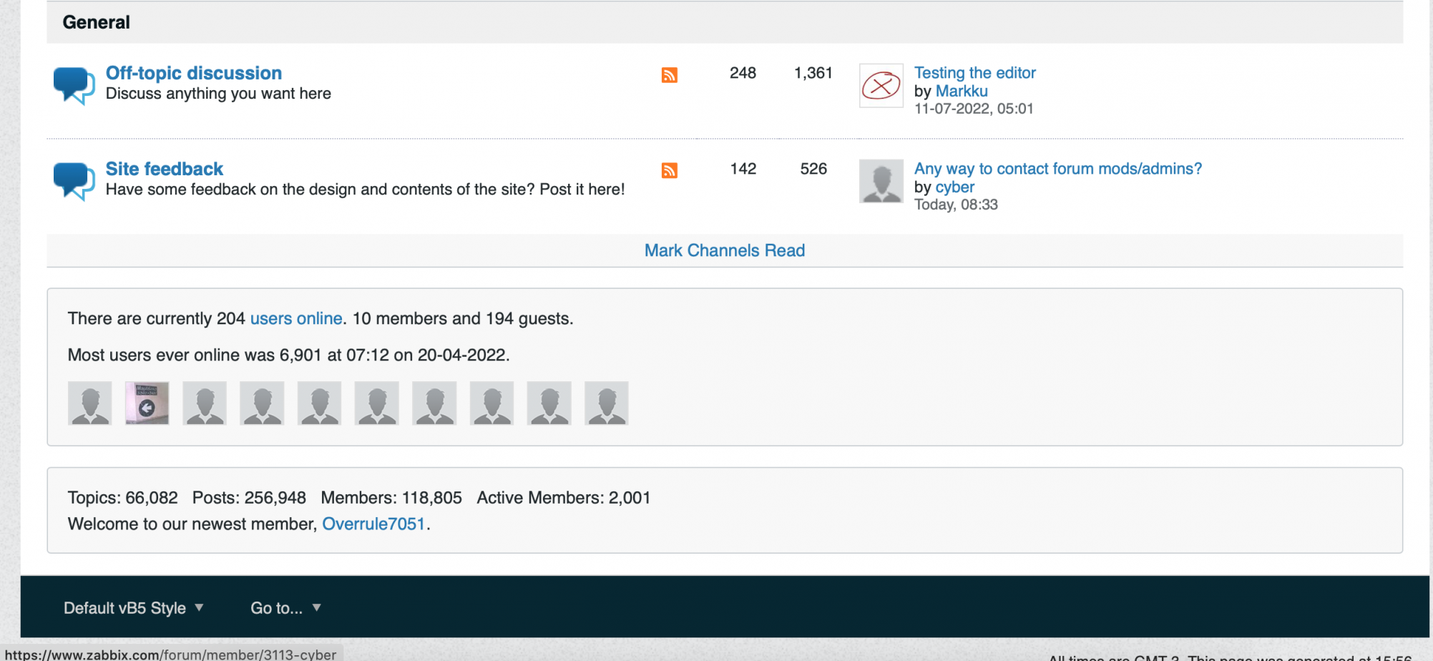1433x661 pixels.
Task: Open the Off-topic discussion RSS feed icon
Action: pos(669,75)
